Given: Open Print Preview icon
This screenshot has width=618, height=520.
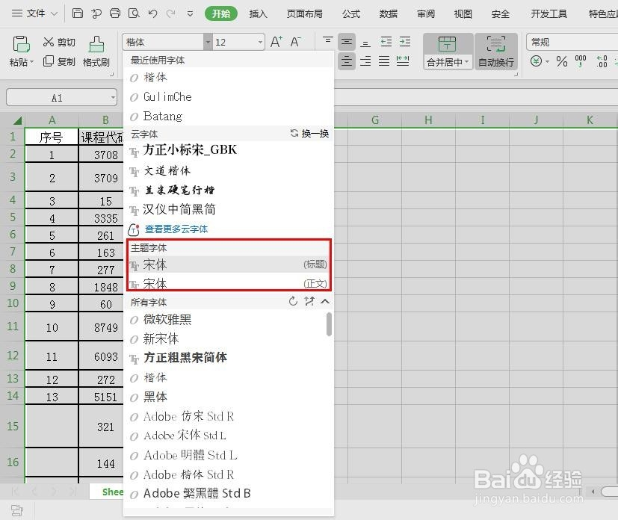Looking at the screenshot, I should (134, 13).
